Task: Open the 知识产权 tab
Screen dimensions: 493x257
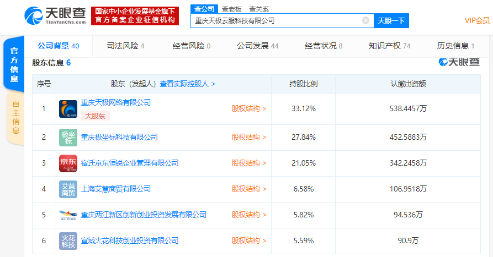Action: (389, 46)
